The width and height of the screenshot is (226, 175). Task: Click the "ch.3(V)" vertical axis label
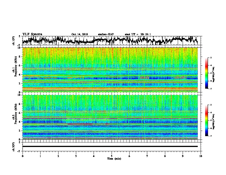pyautogui.click(x=14, y=147)
